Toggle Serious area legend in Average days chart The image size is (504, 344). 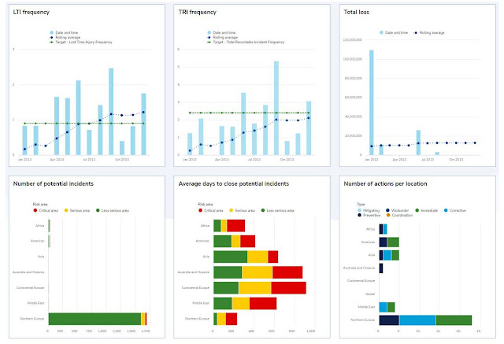[242, 210]
